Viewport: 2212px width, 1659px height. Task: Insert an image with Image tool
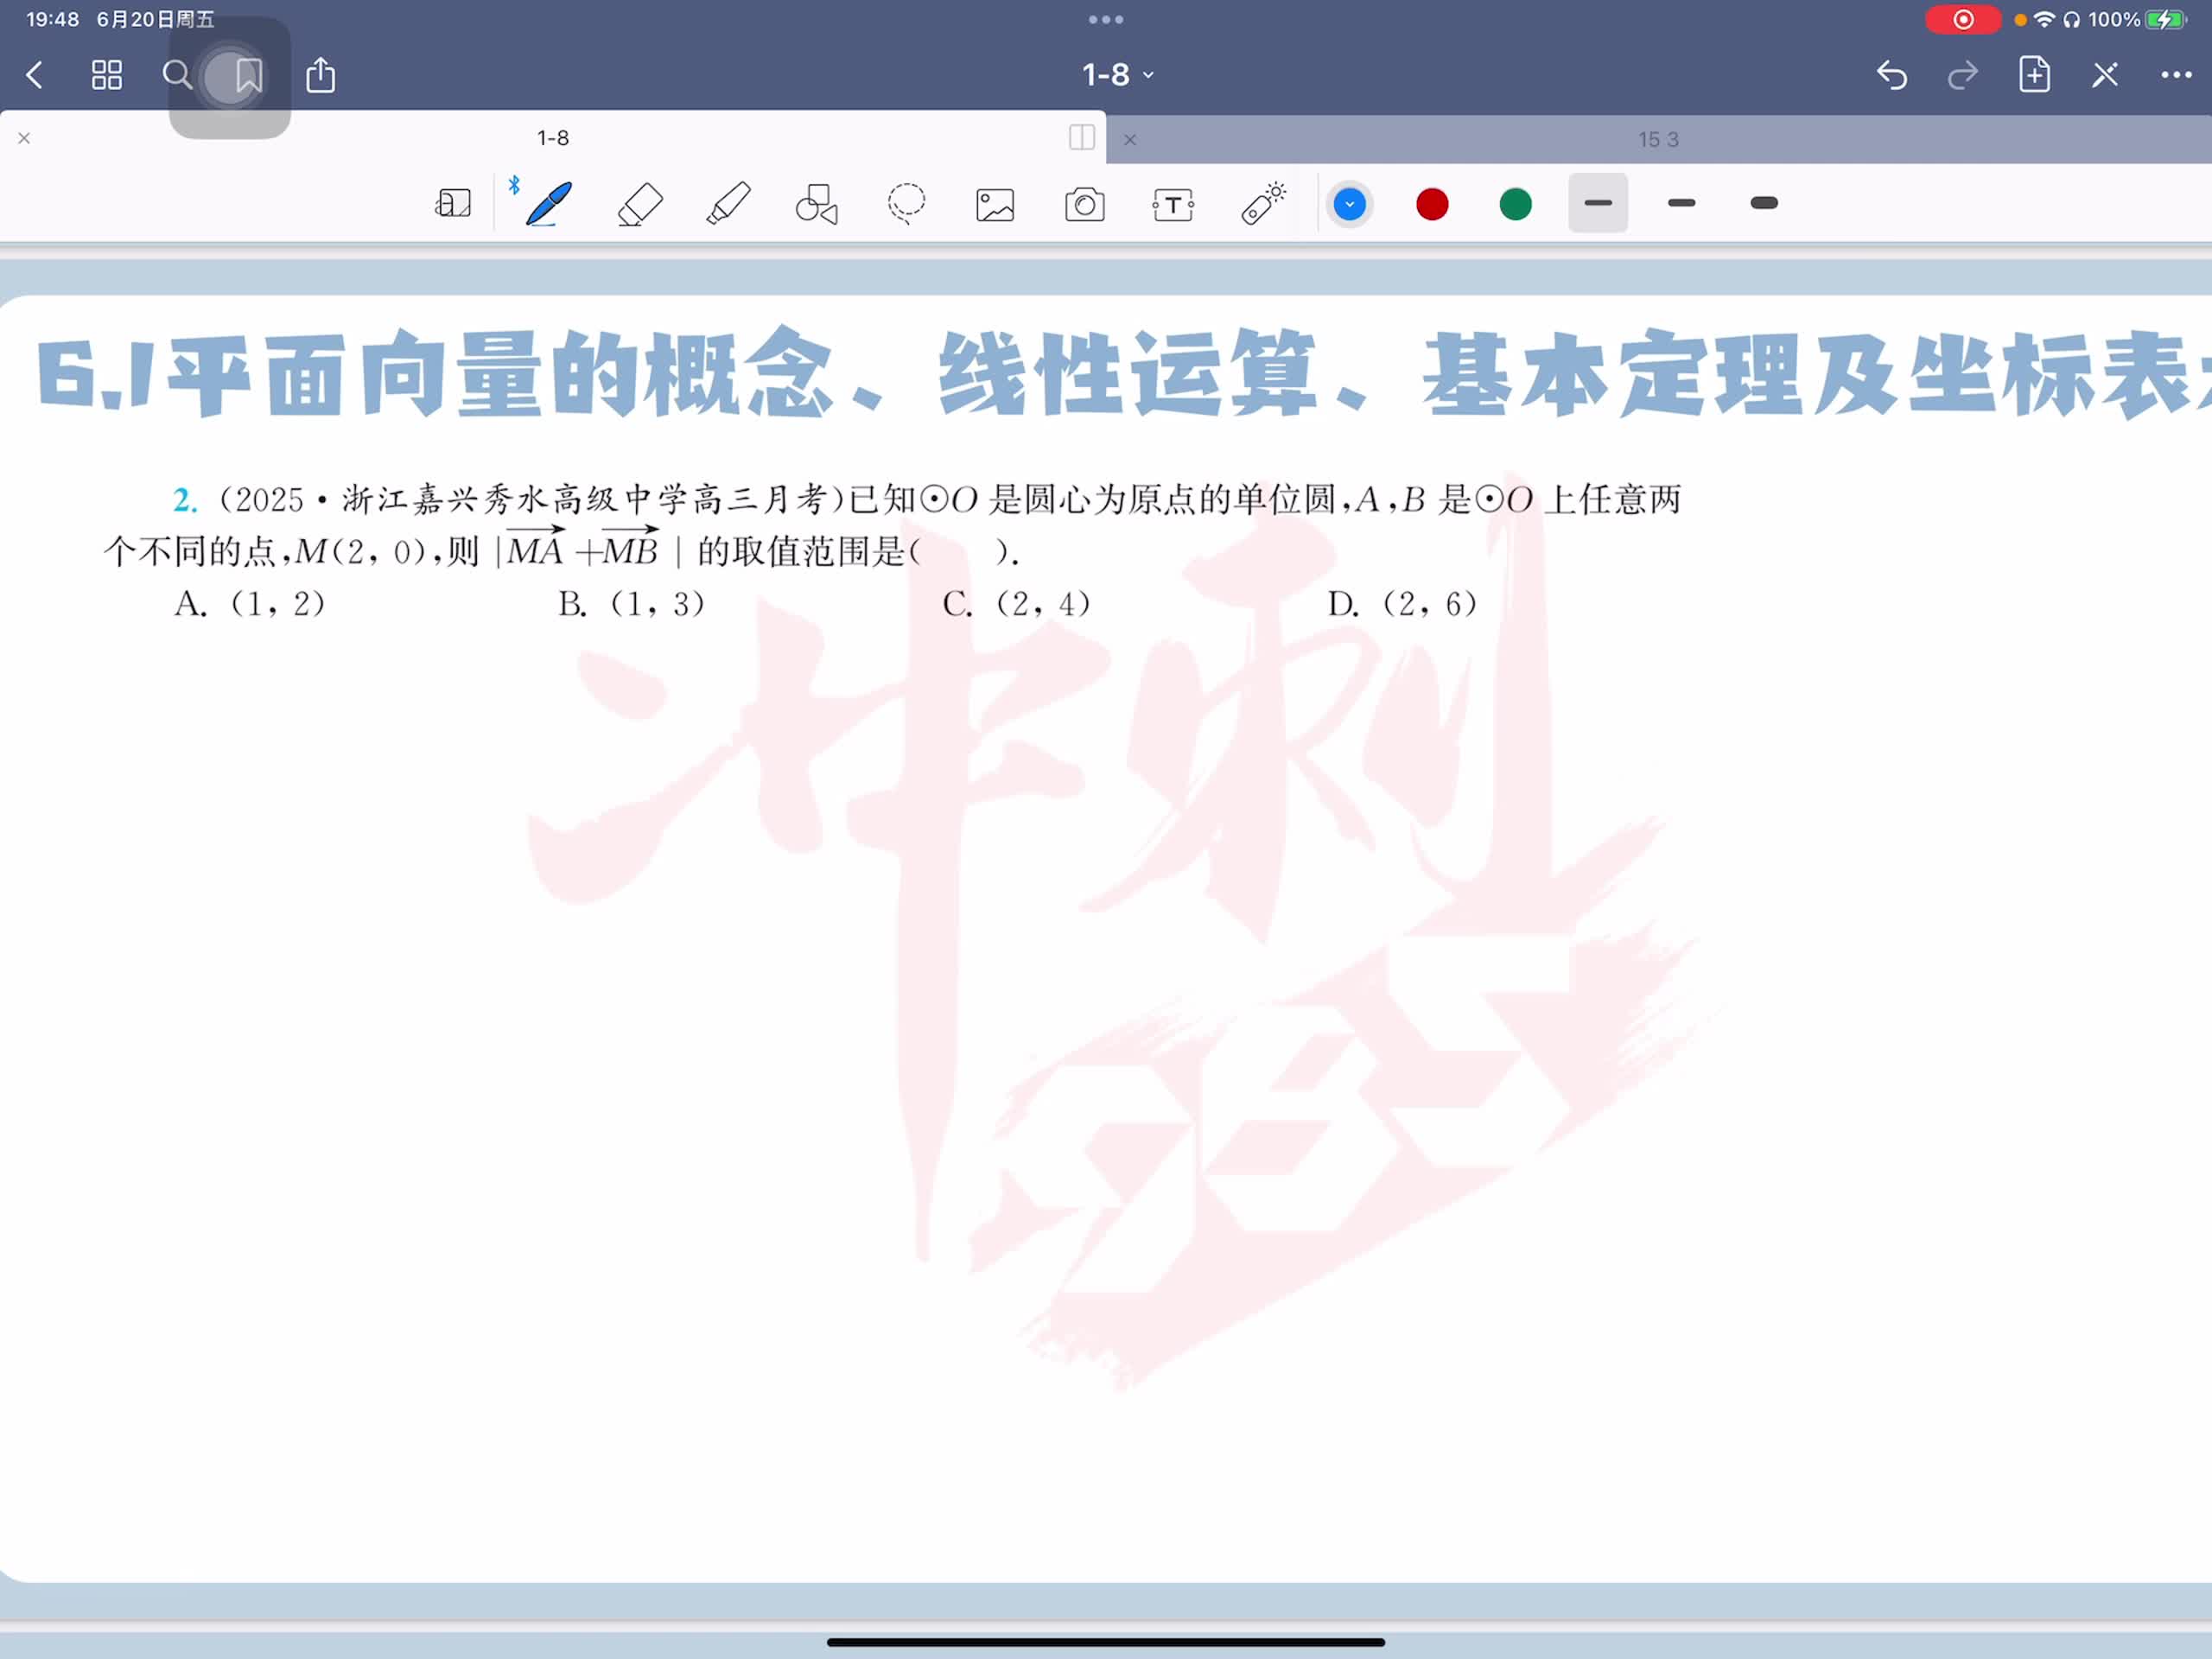(x=995, y=205)
